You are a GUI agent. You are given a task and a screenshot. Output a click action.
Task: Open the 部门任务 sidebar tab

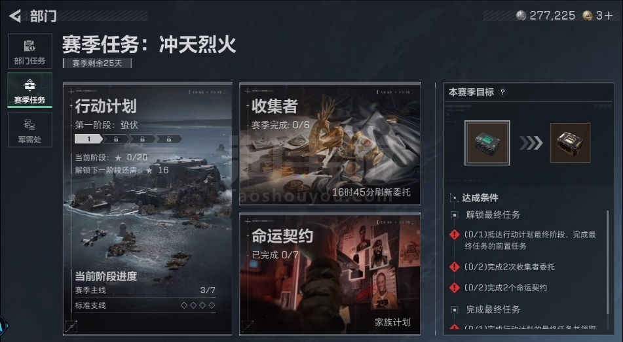[29, 51]
